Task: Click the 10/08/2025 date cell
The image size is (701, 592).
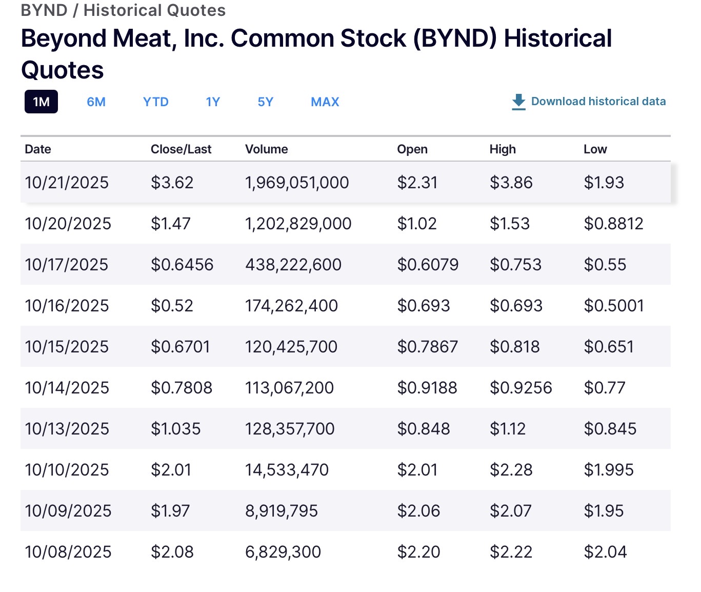Action: pyautogui.click(x=68, y=552)
